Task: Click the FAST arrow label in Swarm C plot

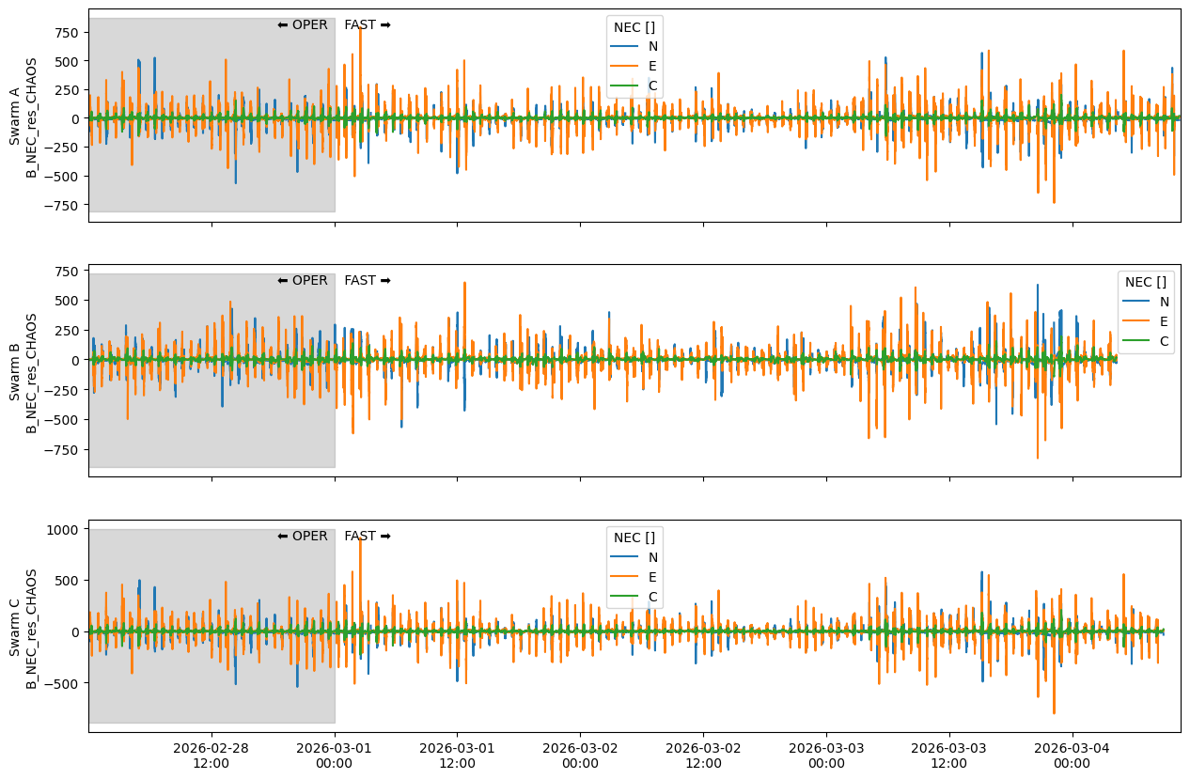Action: [368, 537]
